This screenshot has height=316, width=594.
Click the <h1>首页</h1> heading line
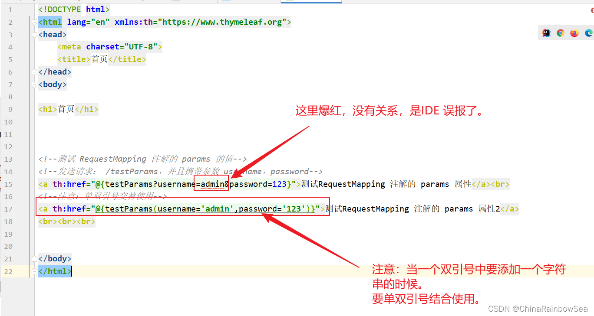[x=68, y=109]
